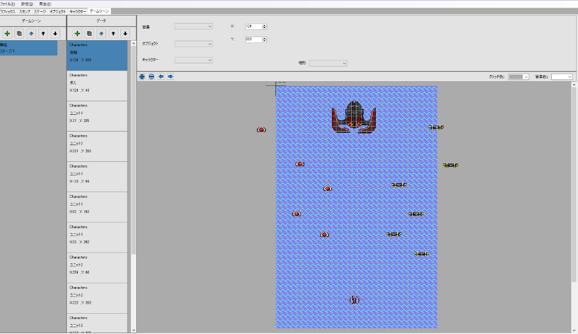Add a new game scene with green plus
The height and width of the screenshot is (334, 578).
coord(7,33)
